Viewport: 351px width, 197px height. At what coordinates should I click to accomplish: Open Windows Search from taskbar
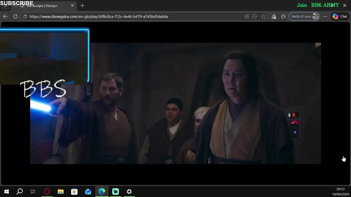(x=20, y=192)
